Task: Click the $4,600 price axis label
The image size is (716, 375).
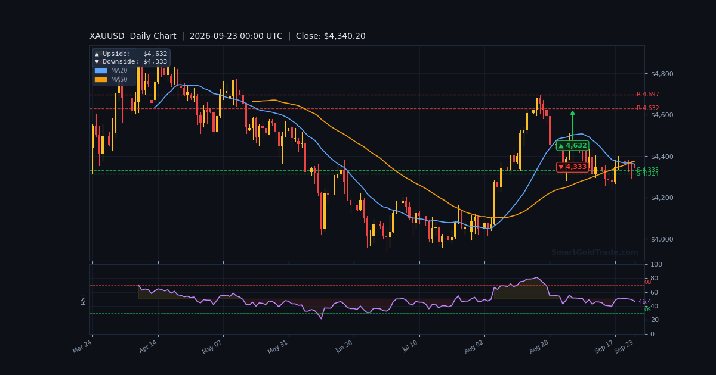Action: pos(662,115)
